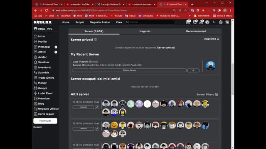The height and width of the screenshot is (149, 266).
Task: Click Aggiorna to refresh servers
Action: 212,38
